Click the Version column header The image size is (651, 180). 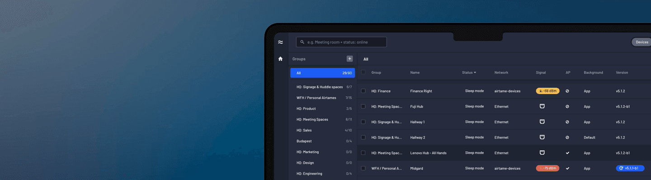[x=622, y=72]
